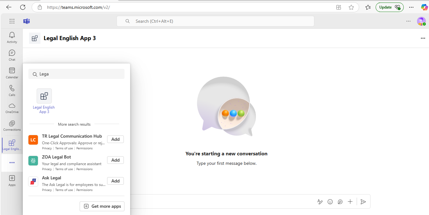
Task: Attach content via the plus icon
Action: coord(350,201)
